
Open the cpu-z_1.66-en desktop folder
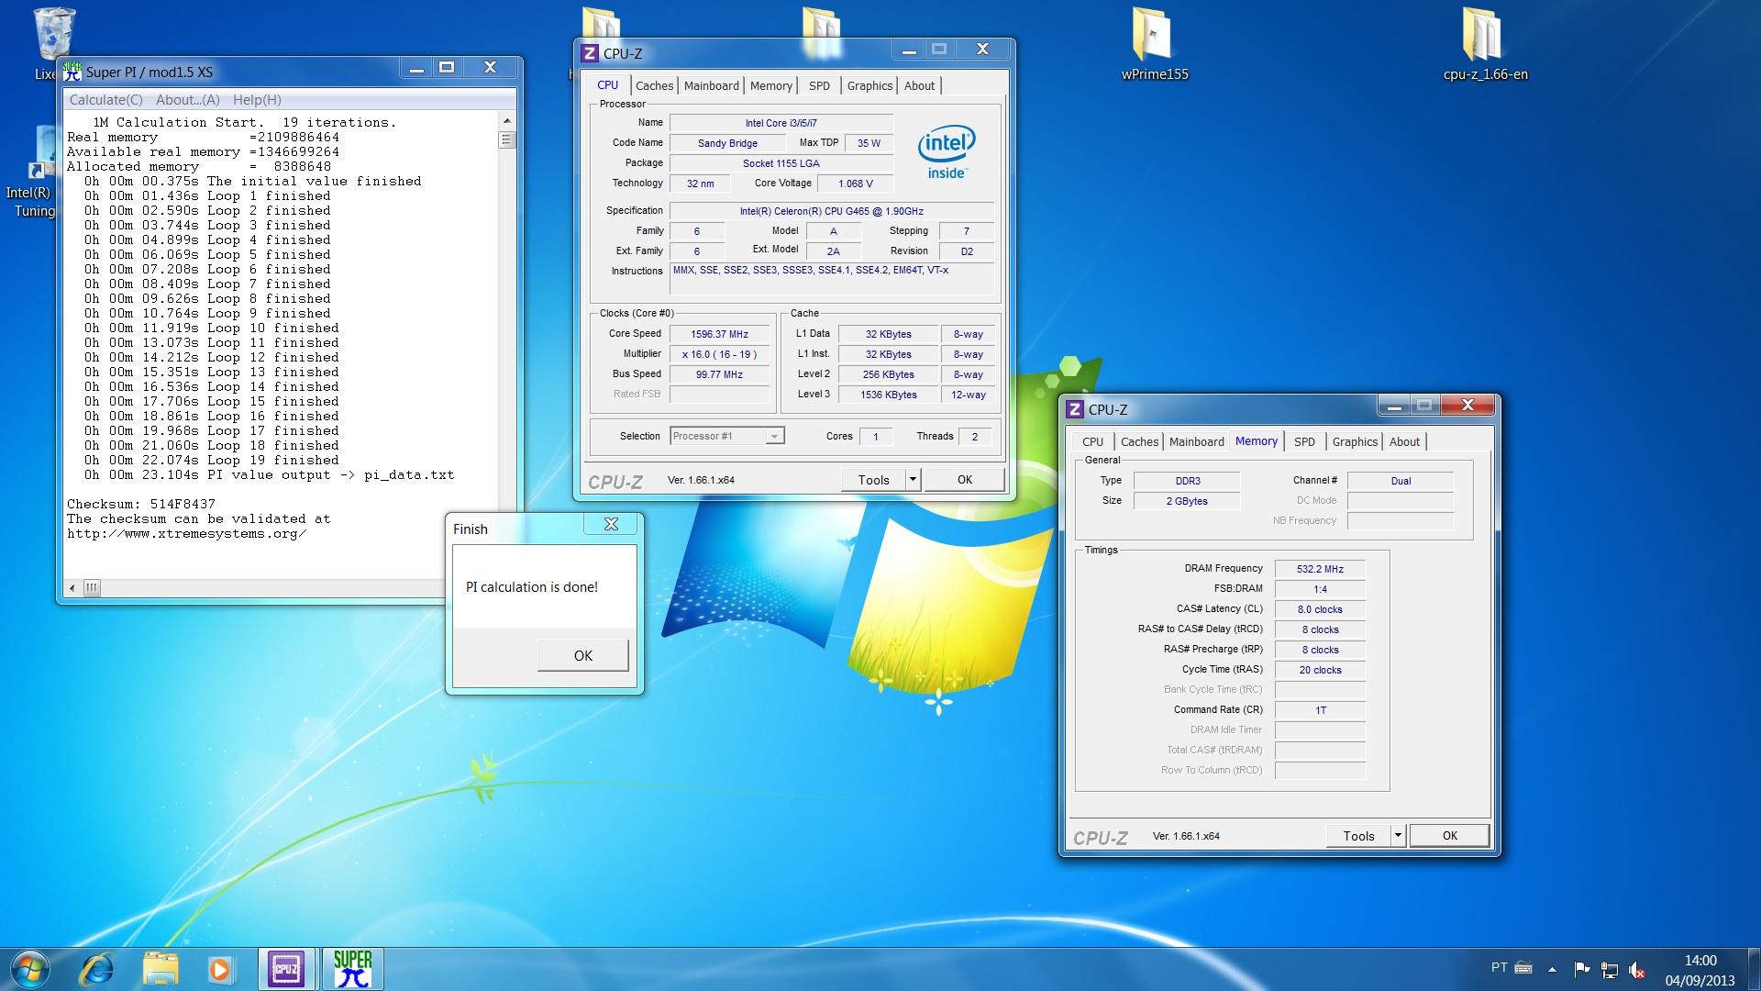pyautogui.click(x=1484, y=44)
